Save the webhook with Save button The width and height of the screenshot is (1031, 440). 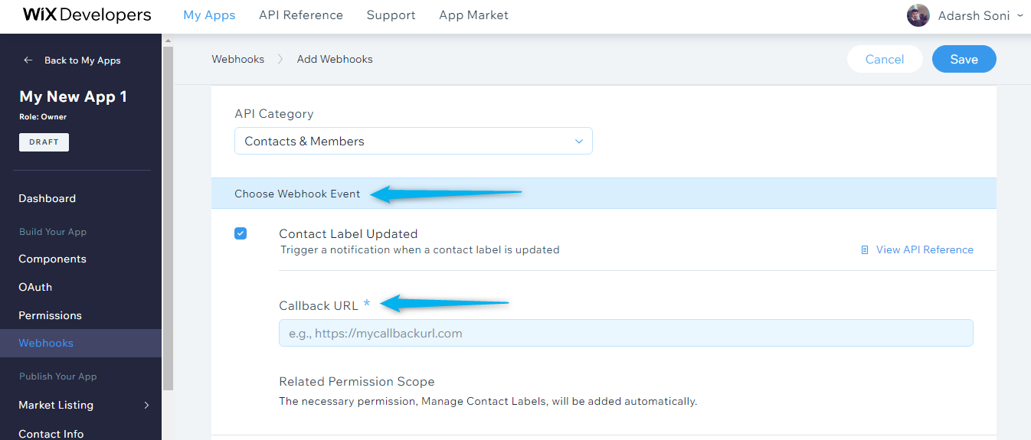pyautogui.click(x=964, y=59)
